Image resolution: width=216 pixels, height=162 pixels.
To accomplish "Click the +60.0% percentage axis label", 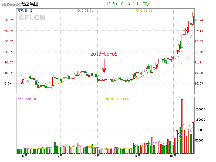I will click(8, 20).
